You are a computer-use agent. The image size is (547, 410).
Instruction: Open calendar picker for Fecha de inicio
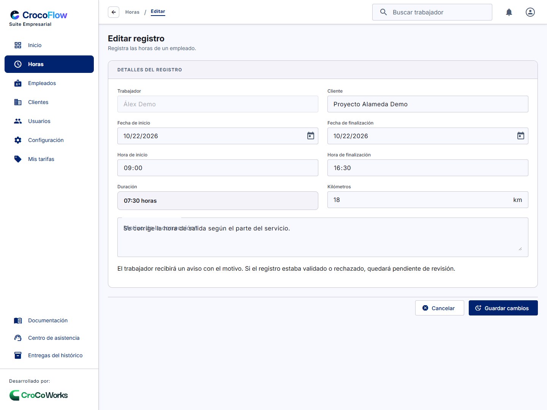click(x=311, y=136)
